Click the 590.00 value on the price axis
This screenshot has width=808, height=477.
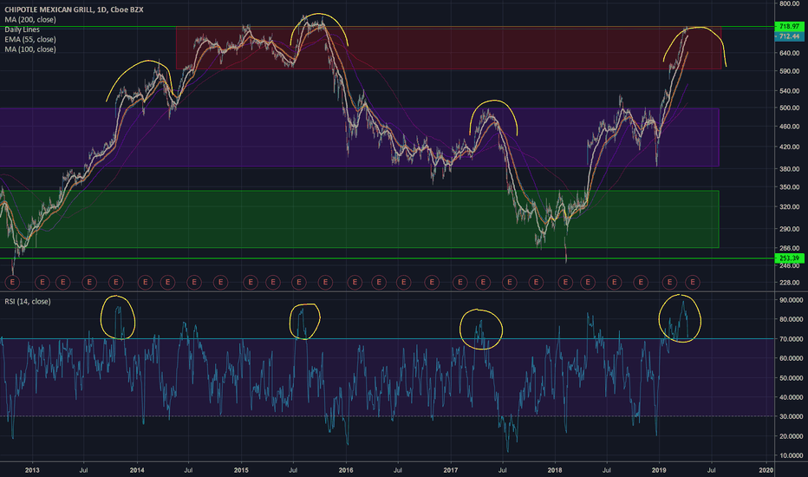[x=790, y=71]
